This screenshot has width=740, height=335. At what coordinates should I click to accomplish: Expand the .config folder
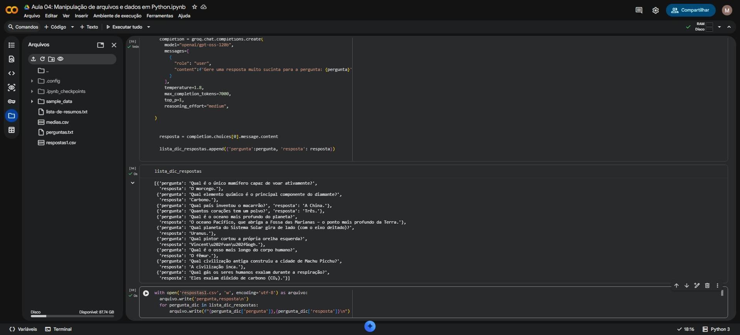pos(32,81)
